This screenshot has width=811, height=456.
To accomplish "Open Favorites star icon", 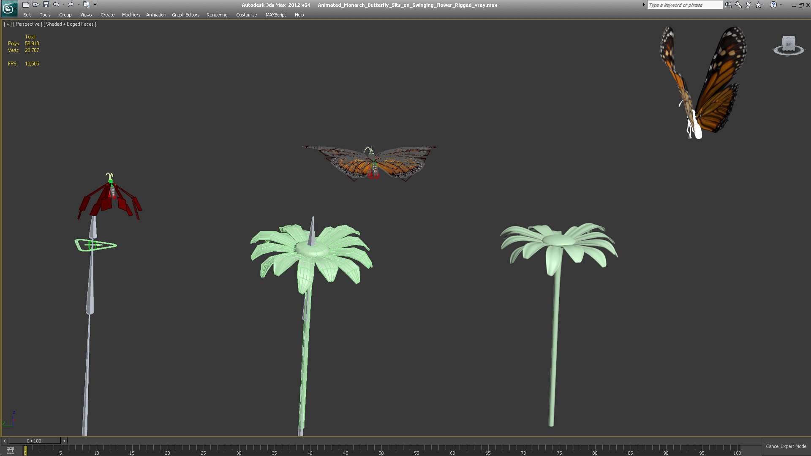I will (759, 5).
